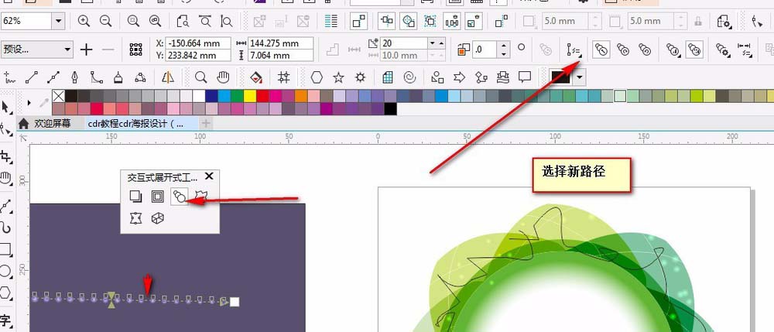Select the Drop Shadow tool in flyout
Screen dimensions: 774x332
tap(135, 197)
